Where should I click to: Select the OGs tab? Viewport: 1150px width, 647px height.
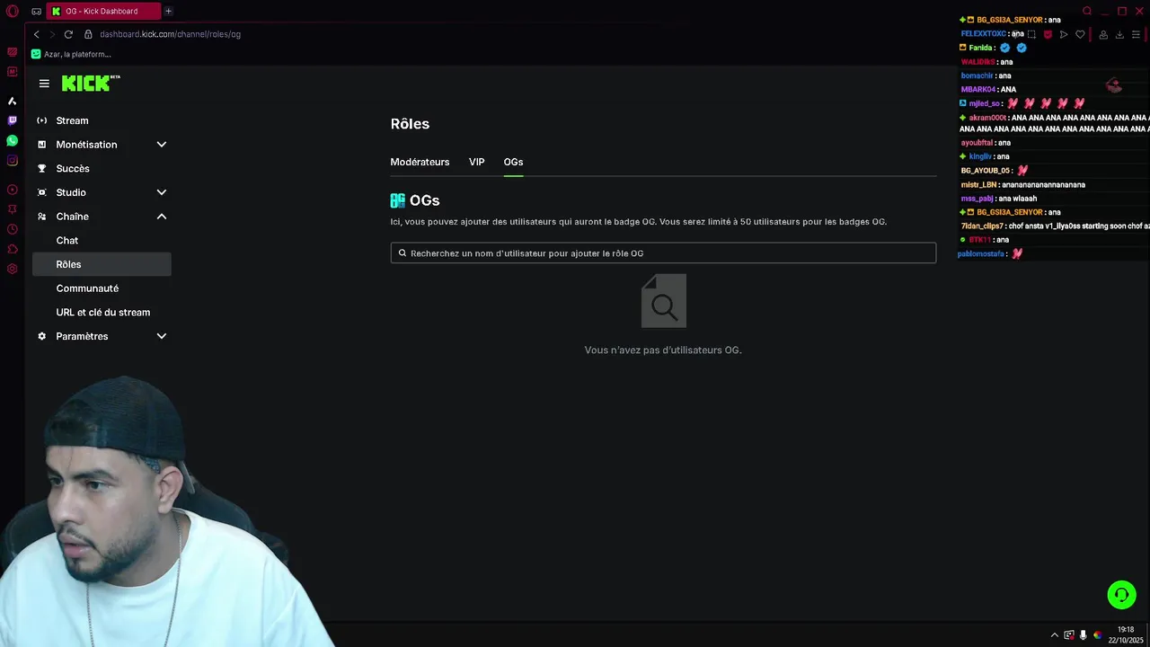pos(513,162)
